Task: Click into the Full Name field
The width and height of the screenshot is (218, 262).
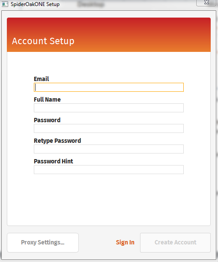Action: point(109,108)
